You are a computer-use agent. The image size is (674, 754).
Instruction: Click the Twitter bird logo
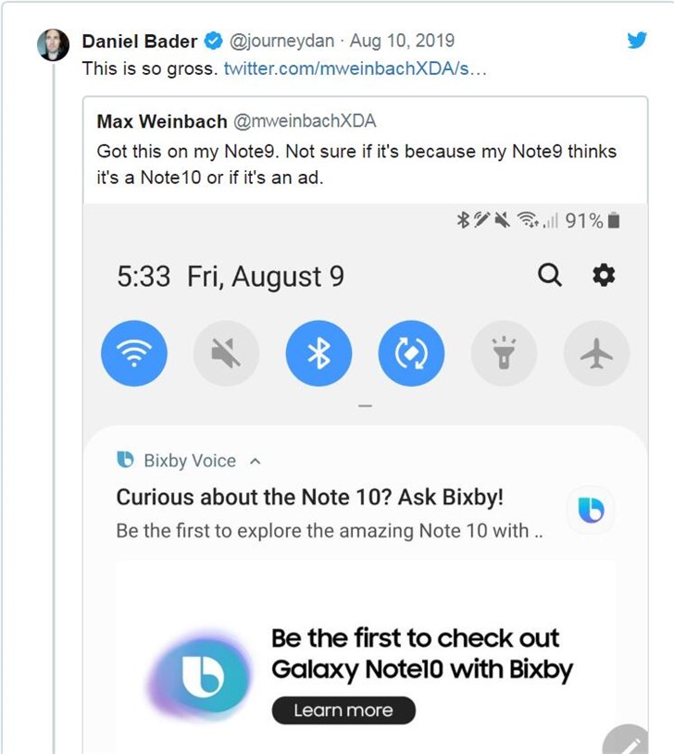[637, 41]
